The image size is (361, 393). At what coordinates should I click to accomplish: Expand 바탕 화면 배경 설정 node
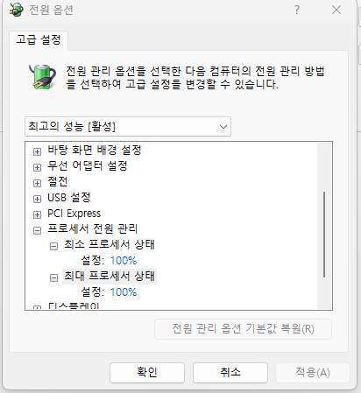point(37,151)
